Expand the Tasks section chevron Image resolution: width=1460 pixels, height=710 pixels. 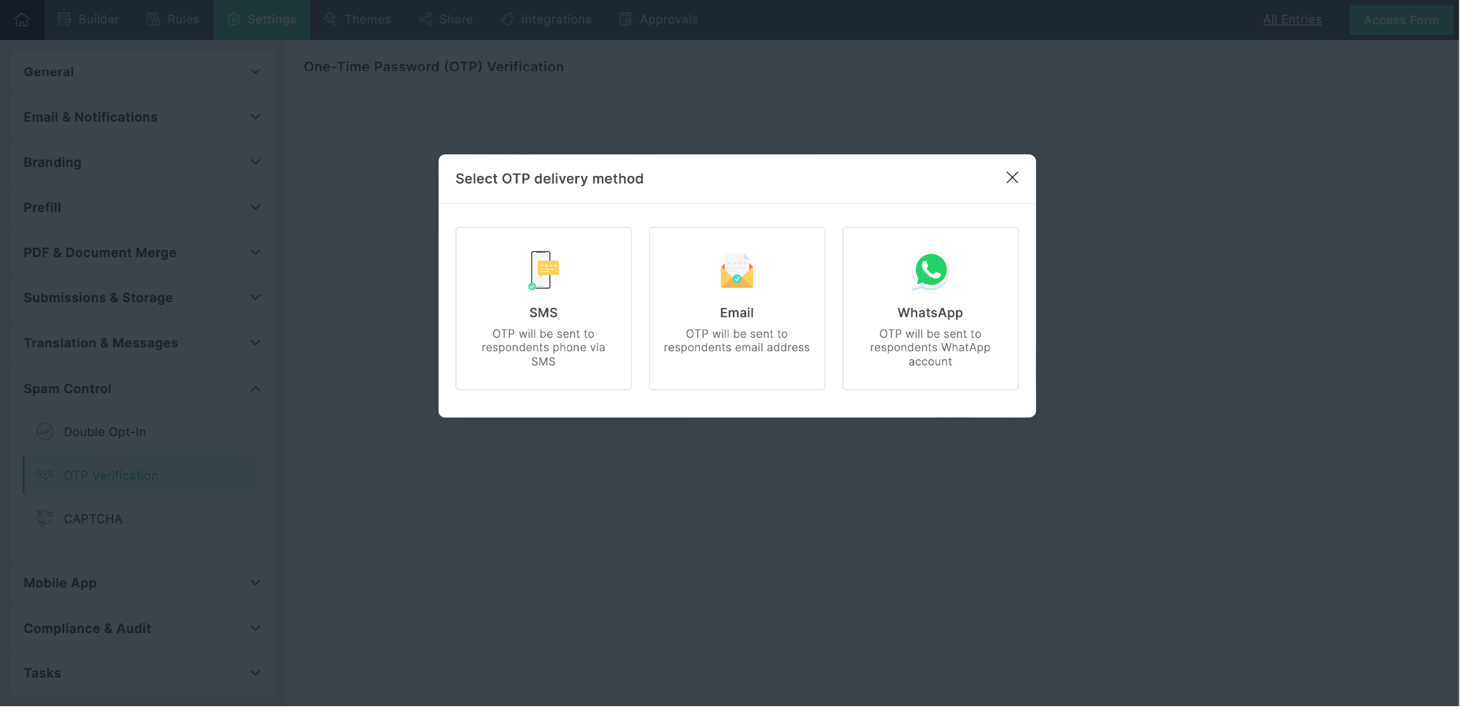[256, 673]
